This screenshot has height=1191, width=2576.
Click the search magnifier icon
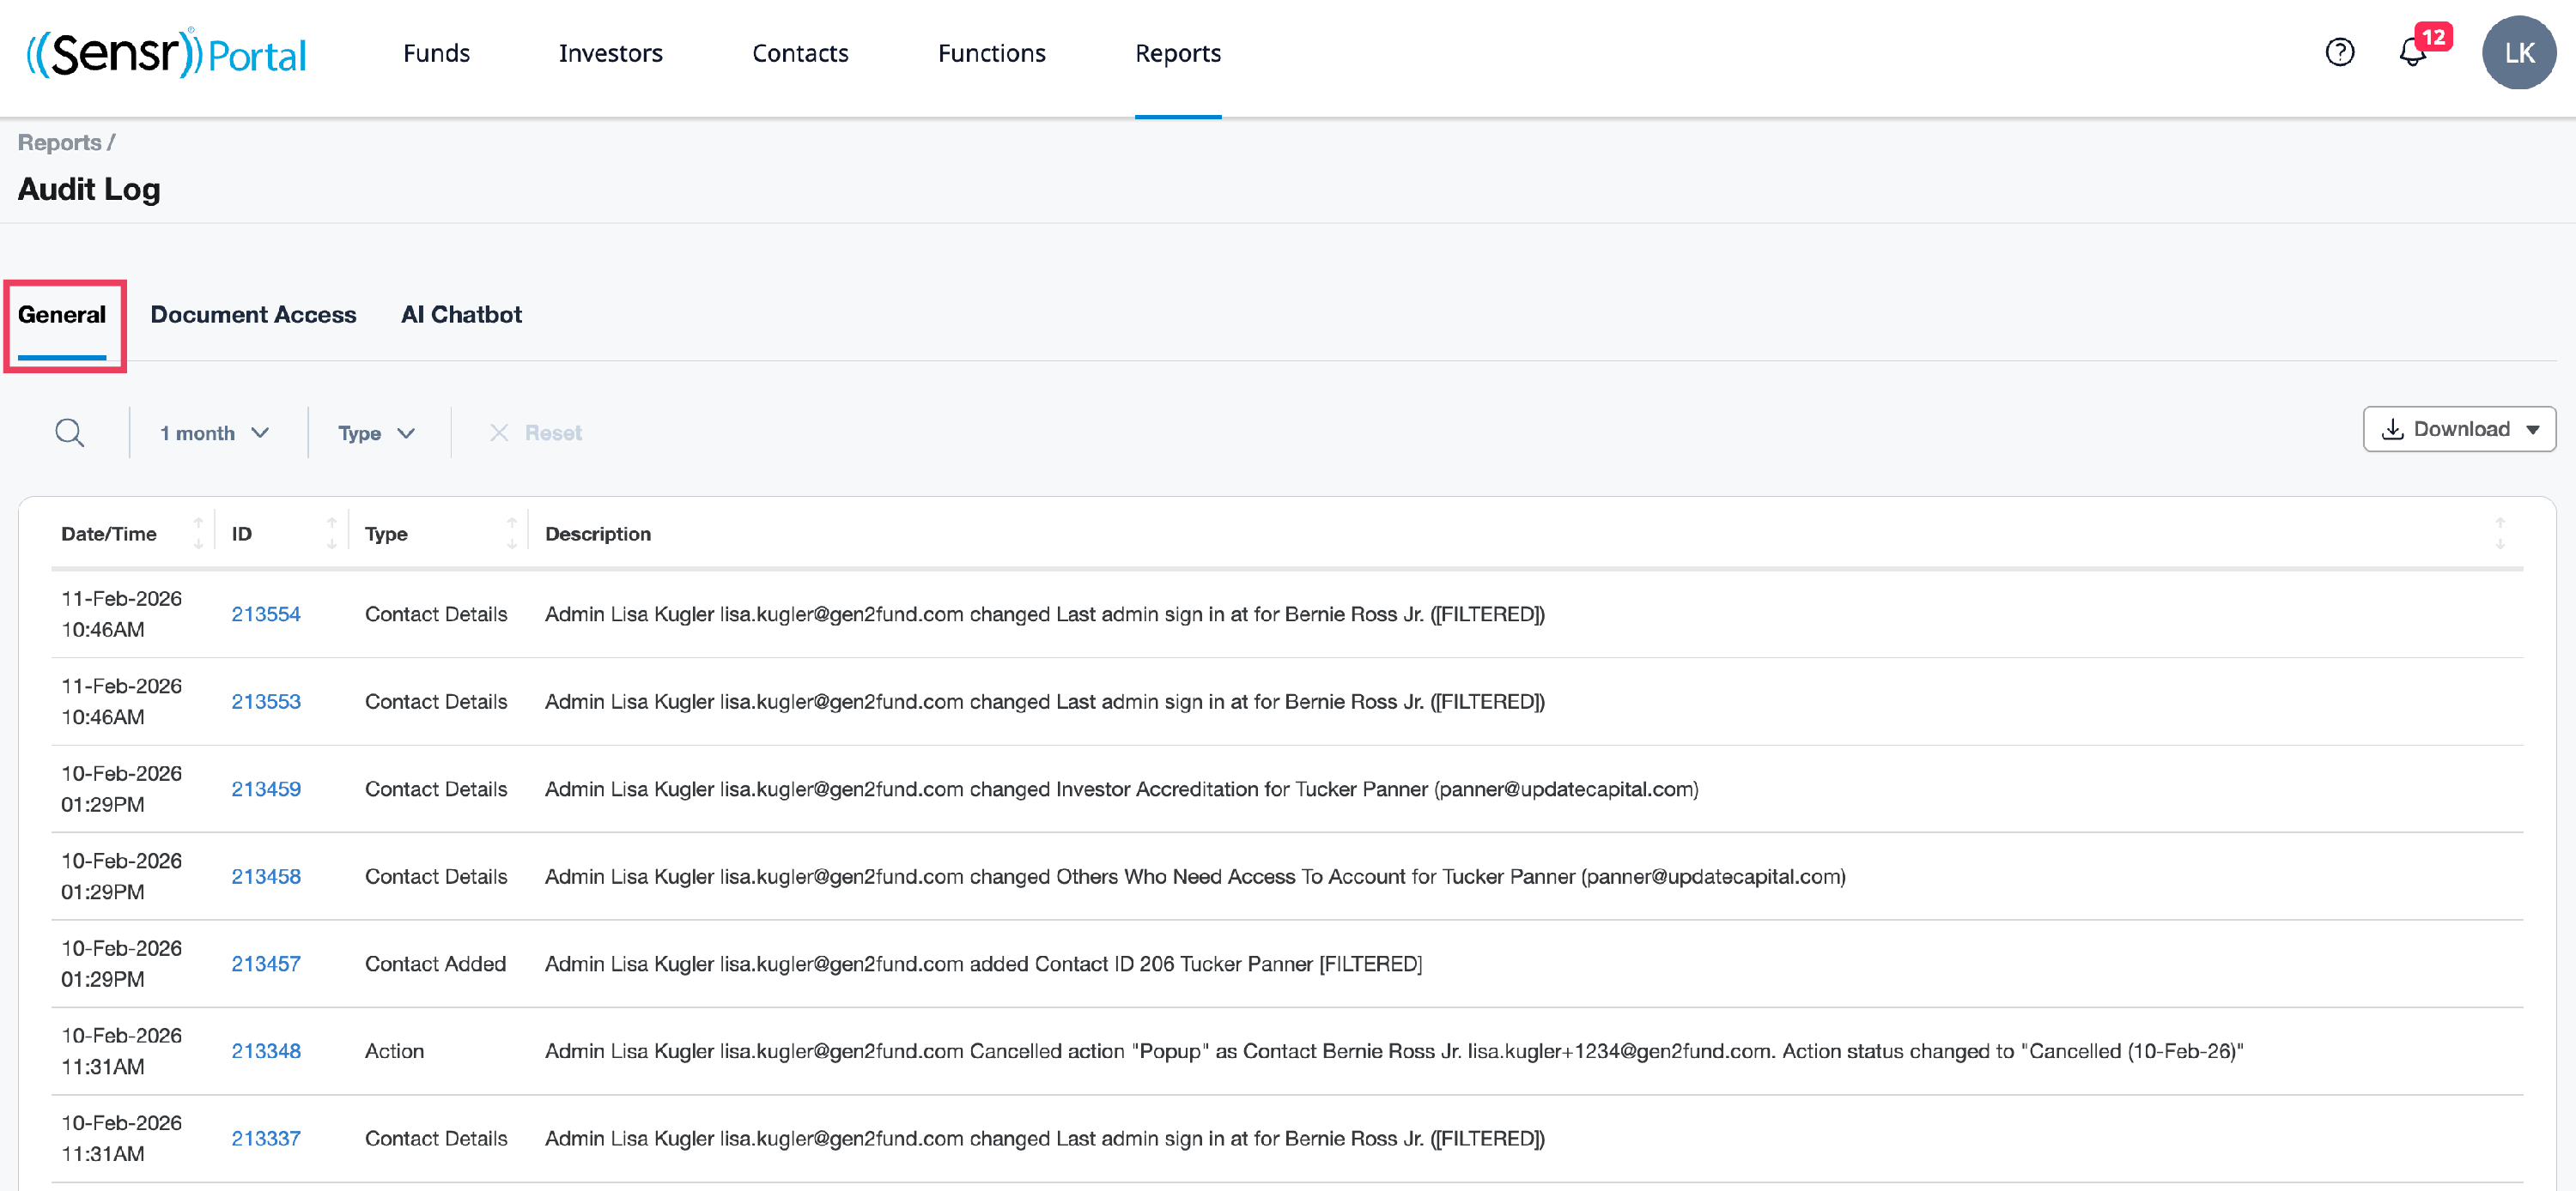69,432
